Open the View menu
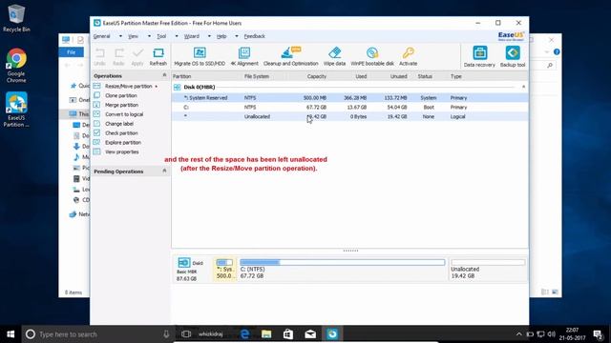Screen dimensions: 611x343 133,36
